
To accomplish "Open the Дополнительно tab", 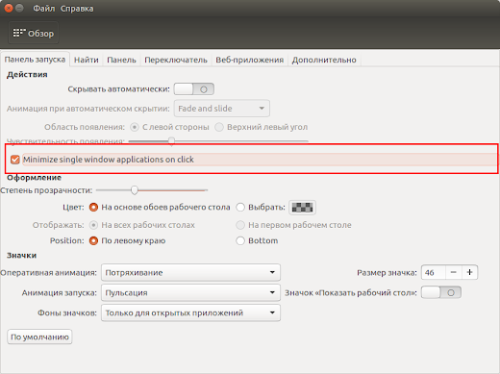I will 324,60.
